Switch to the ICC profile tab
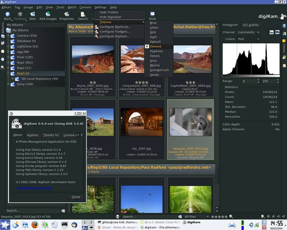The height and width of the screenshot is (230, 287). tap(251, 25)
